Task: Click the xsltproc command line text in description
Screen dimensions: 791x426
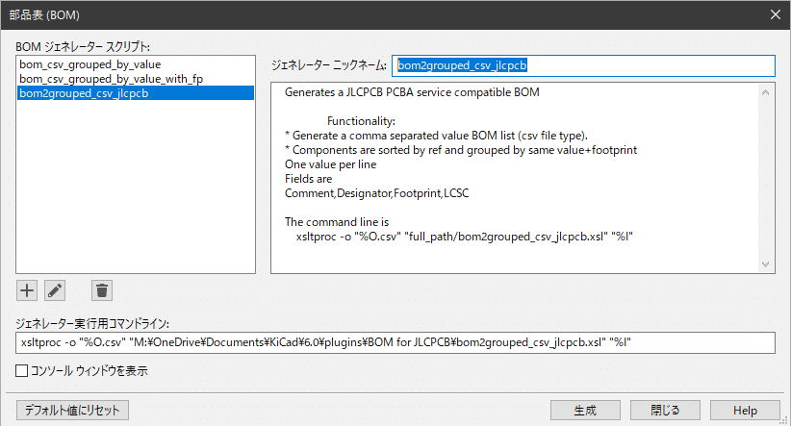Action: 464,237
